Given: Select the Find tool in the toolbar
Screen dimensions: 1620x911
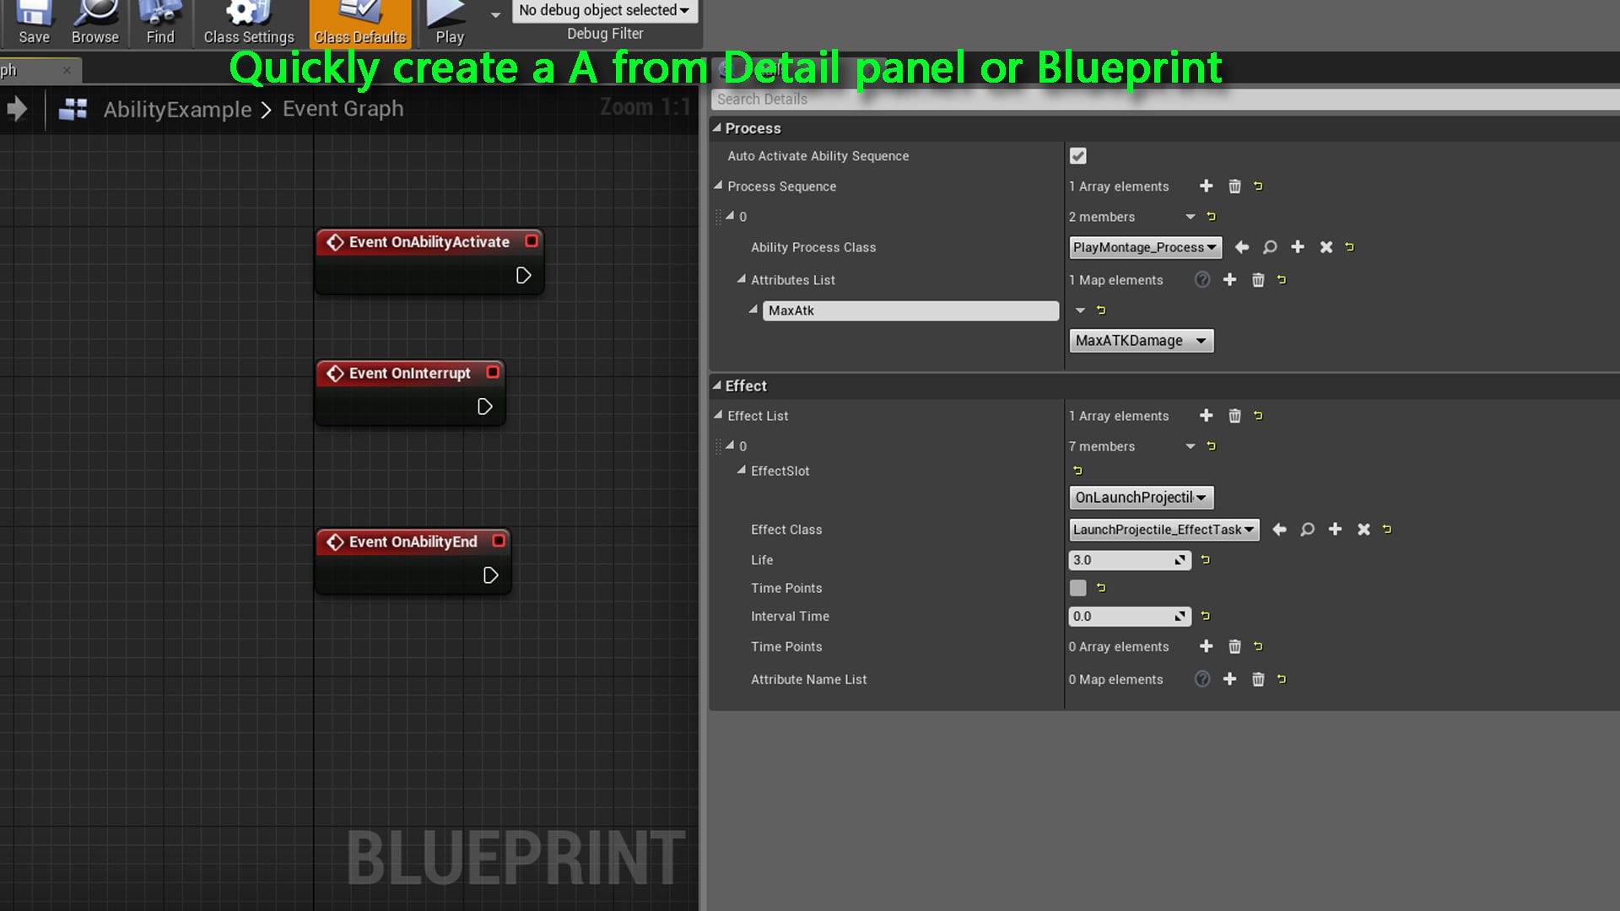Looking at the screenshot, I should tap(159, 23).
